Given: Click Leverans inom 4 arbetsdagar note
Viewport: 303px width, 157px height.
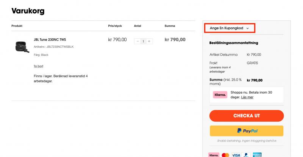Looking at the screenshot, I should (x=220, y=69).
